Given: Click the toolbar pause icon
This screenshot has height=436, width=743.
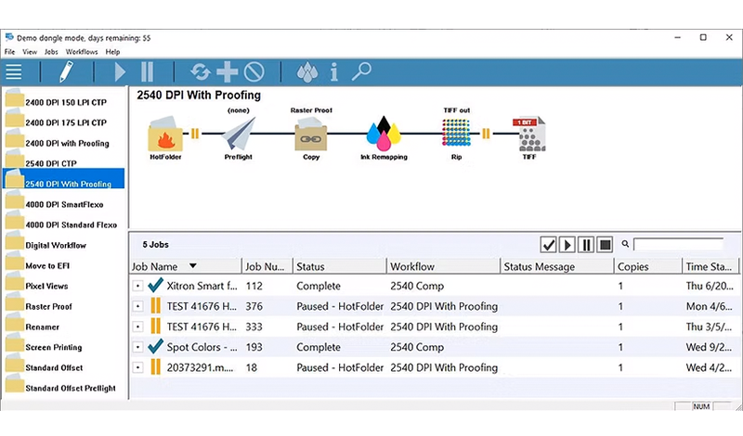Looking at the screenshot, I should pyautogui.click(x=148, y=72).
